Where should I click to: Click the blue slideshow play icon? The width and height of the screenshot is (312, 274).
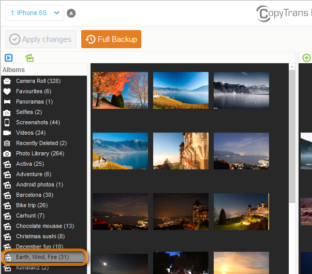(x=9, y=58)
